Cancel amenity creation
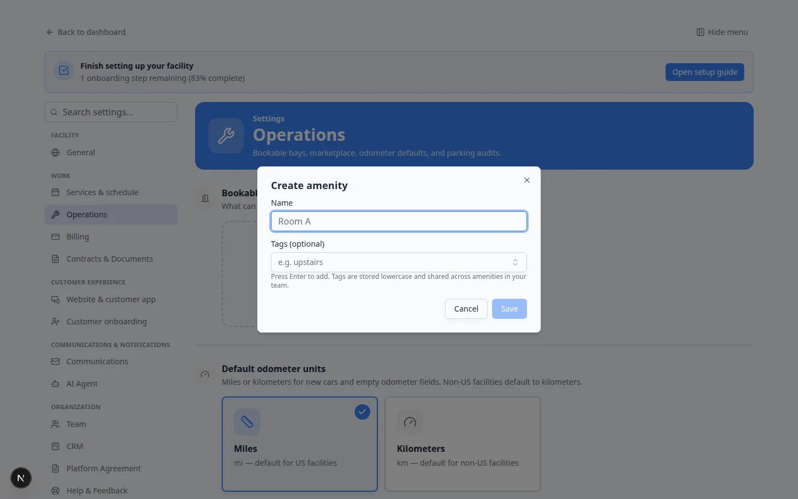The height and width of the screenshot is (499, 798). (x=466, y=309)
